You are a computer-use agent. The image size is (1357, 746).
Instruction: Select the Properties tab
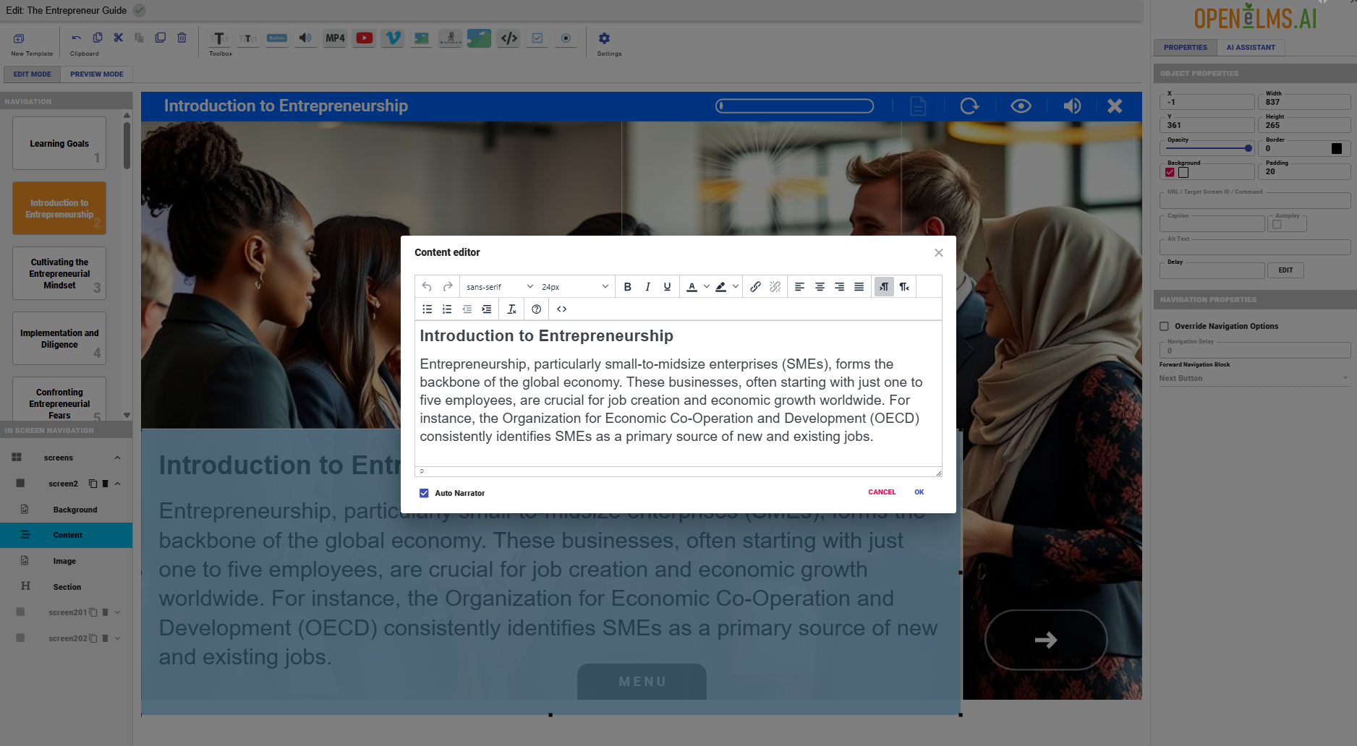pyautogui.click(x=1185, y=48)
